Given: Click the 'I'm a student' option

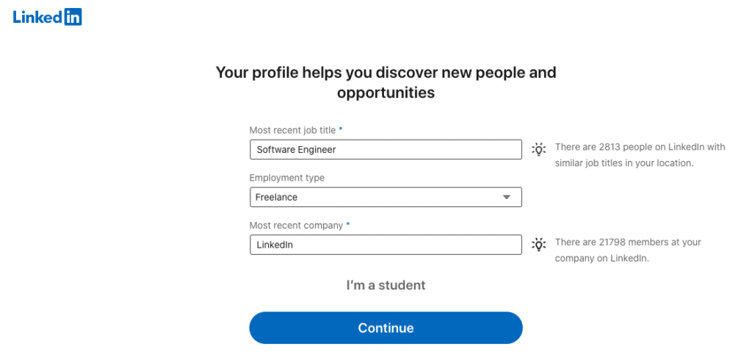Looking at the screenshot, I should (x=386, y=285).
